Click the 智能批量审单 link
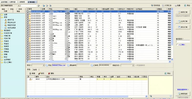This screenshot has height=99, width=192. (183, 90)
